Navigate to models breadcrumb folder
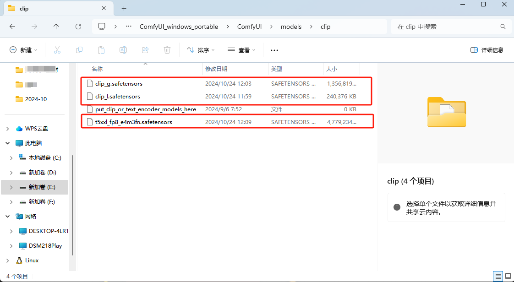The height and width of the screenshot is (282, 514). click(x=291, y=27)
